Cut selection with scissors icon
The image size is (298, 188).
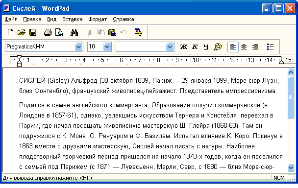pos(90,32)
